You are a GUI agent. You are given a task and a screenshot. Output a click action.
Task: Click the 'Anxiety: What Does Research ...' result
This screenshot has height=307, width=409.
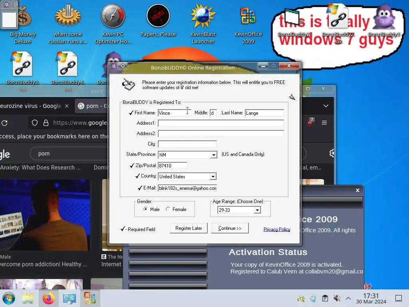coord(40,167)
